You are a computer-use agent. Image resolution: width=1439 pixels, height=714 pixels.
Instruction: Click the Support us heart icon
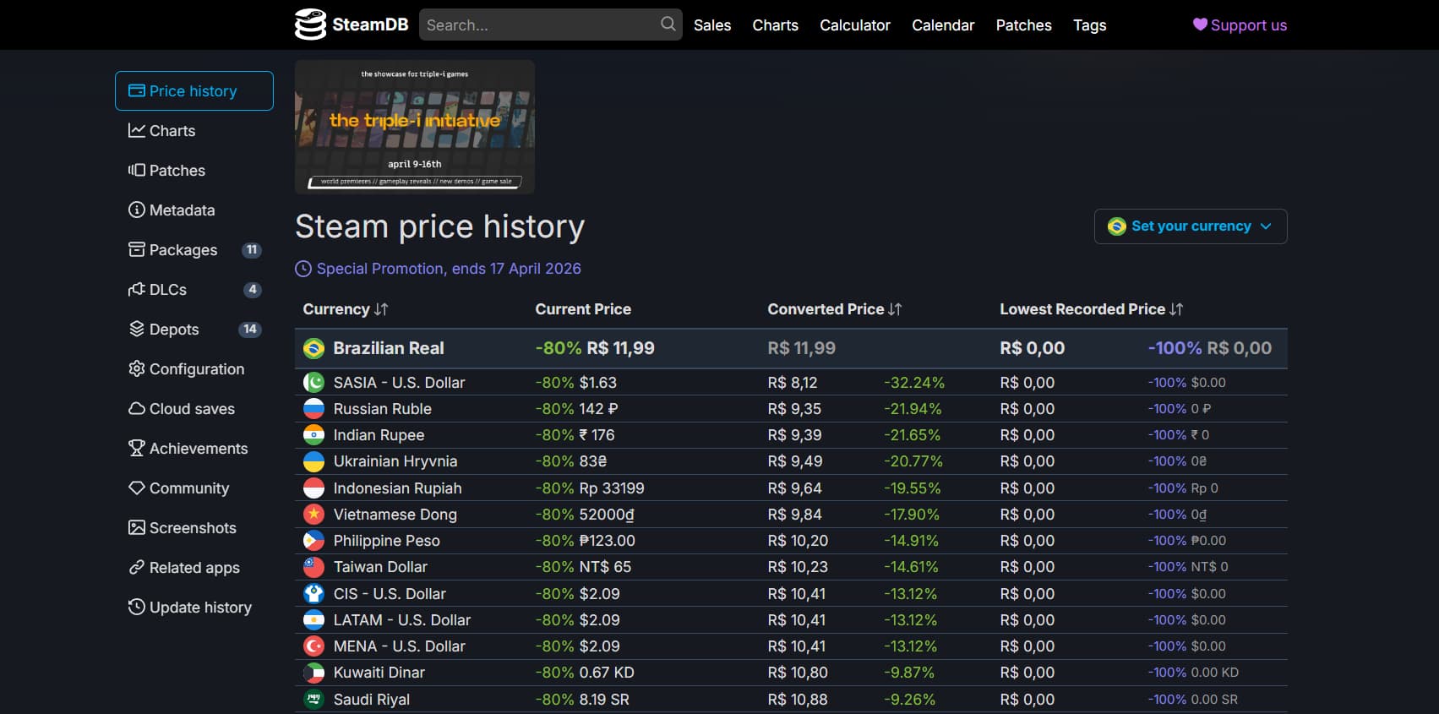(1200, 25)
